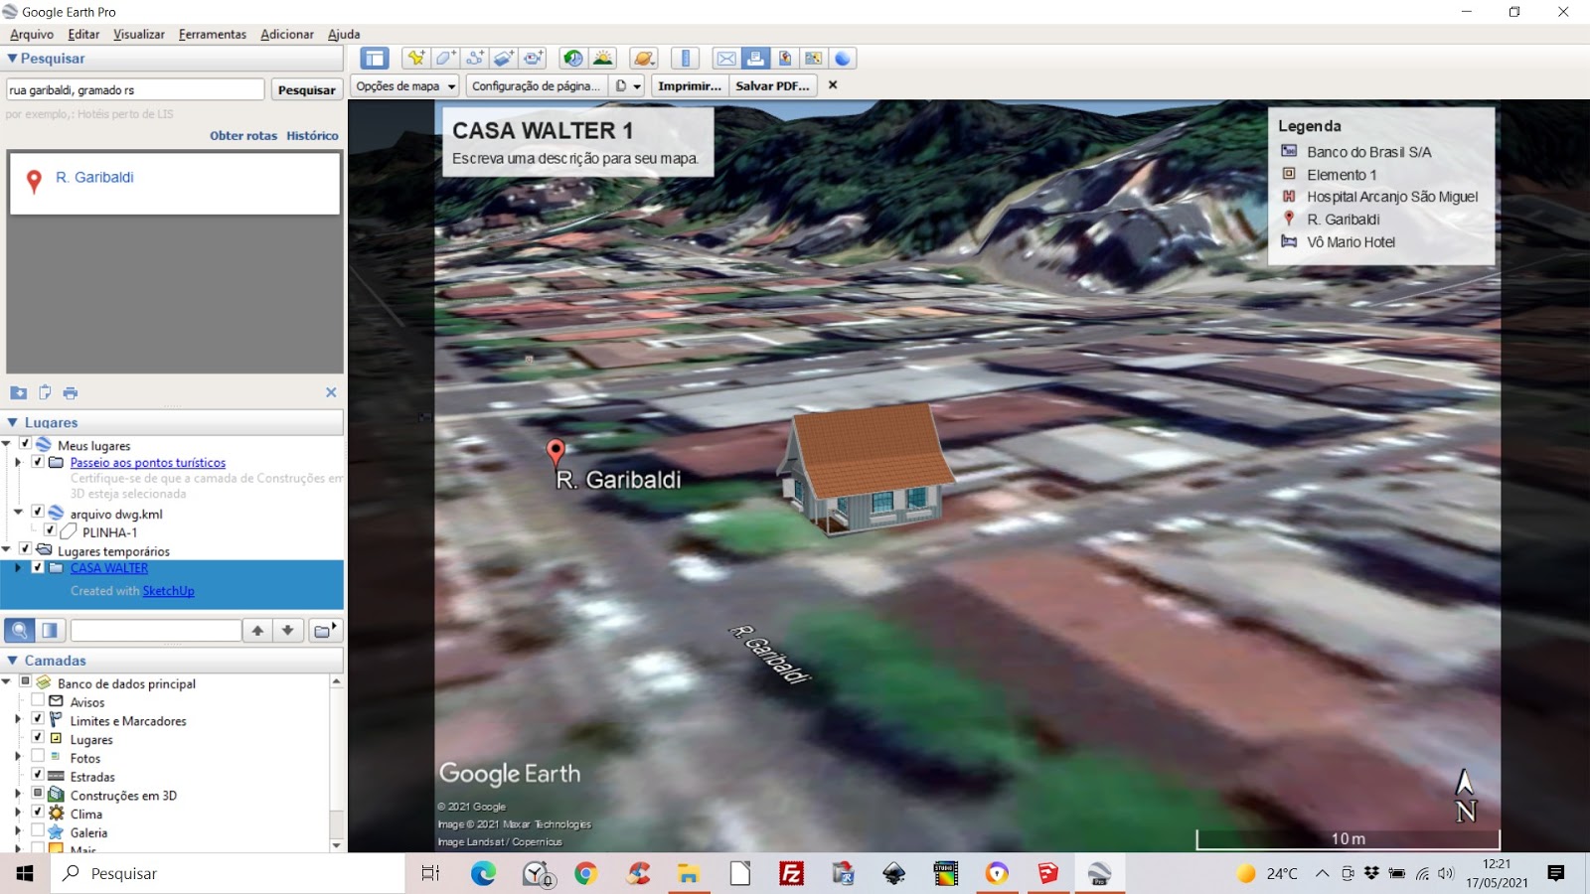The width and height of the screenshot is (1590, 894).
Task: Expand the Passeio aos pontos turísticos folder
Action: pos(18,462)
